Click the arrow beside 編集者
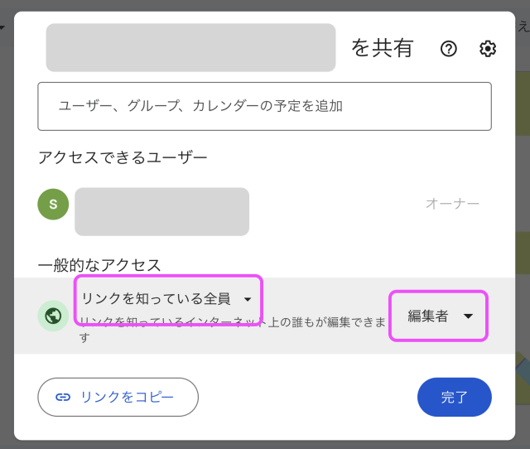Image resolution: width=530 pixels, height=449 pixels. pyautogui.click(x=469, y=316)
